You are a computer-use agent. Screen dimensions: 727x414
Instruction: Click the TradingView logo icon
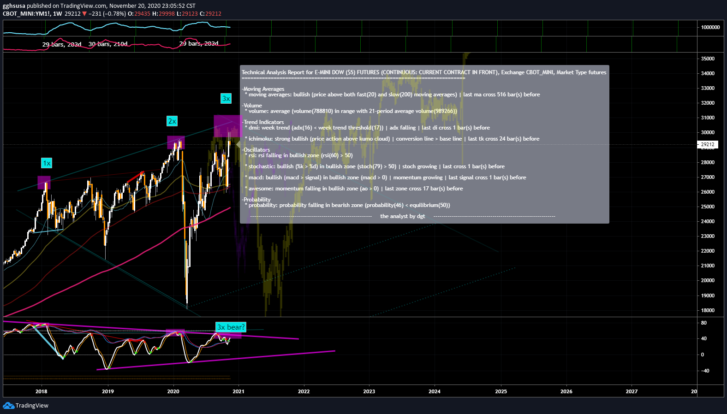click(x=8, y=405)
